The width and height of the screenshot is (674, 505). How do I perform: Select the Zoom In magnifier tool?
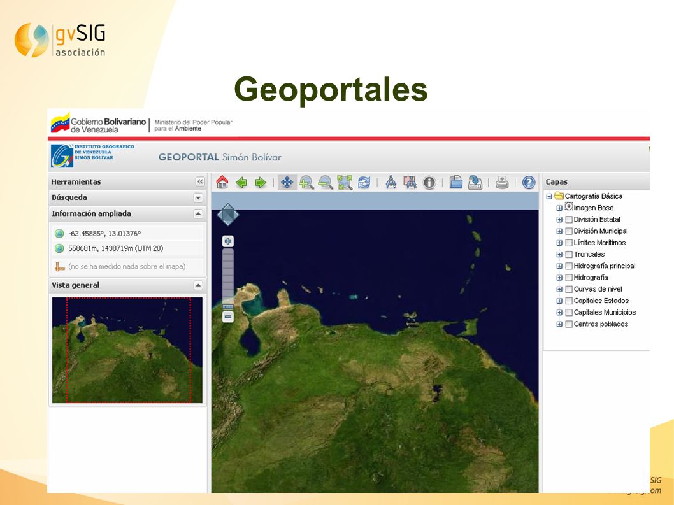[306, 183]
